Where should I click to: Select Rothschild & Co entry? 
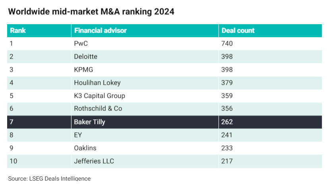[98, 109]
